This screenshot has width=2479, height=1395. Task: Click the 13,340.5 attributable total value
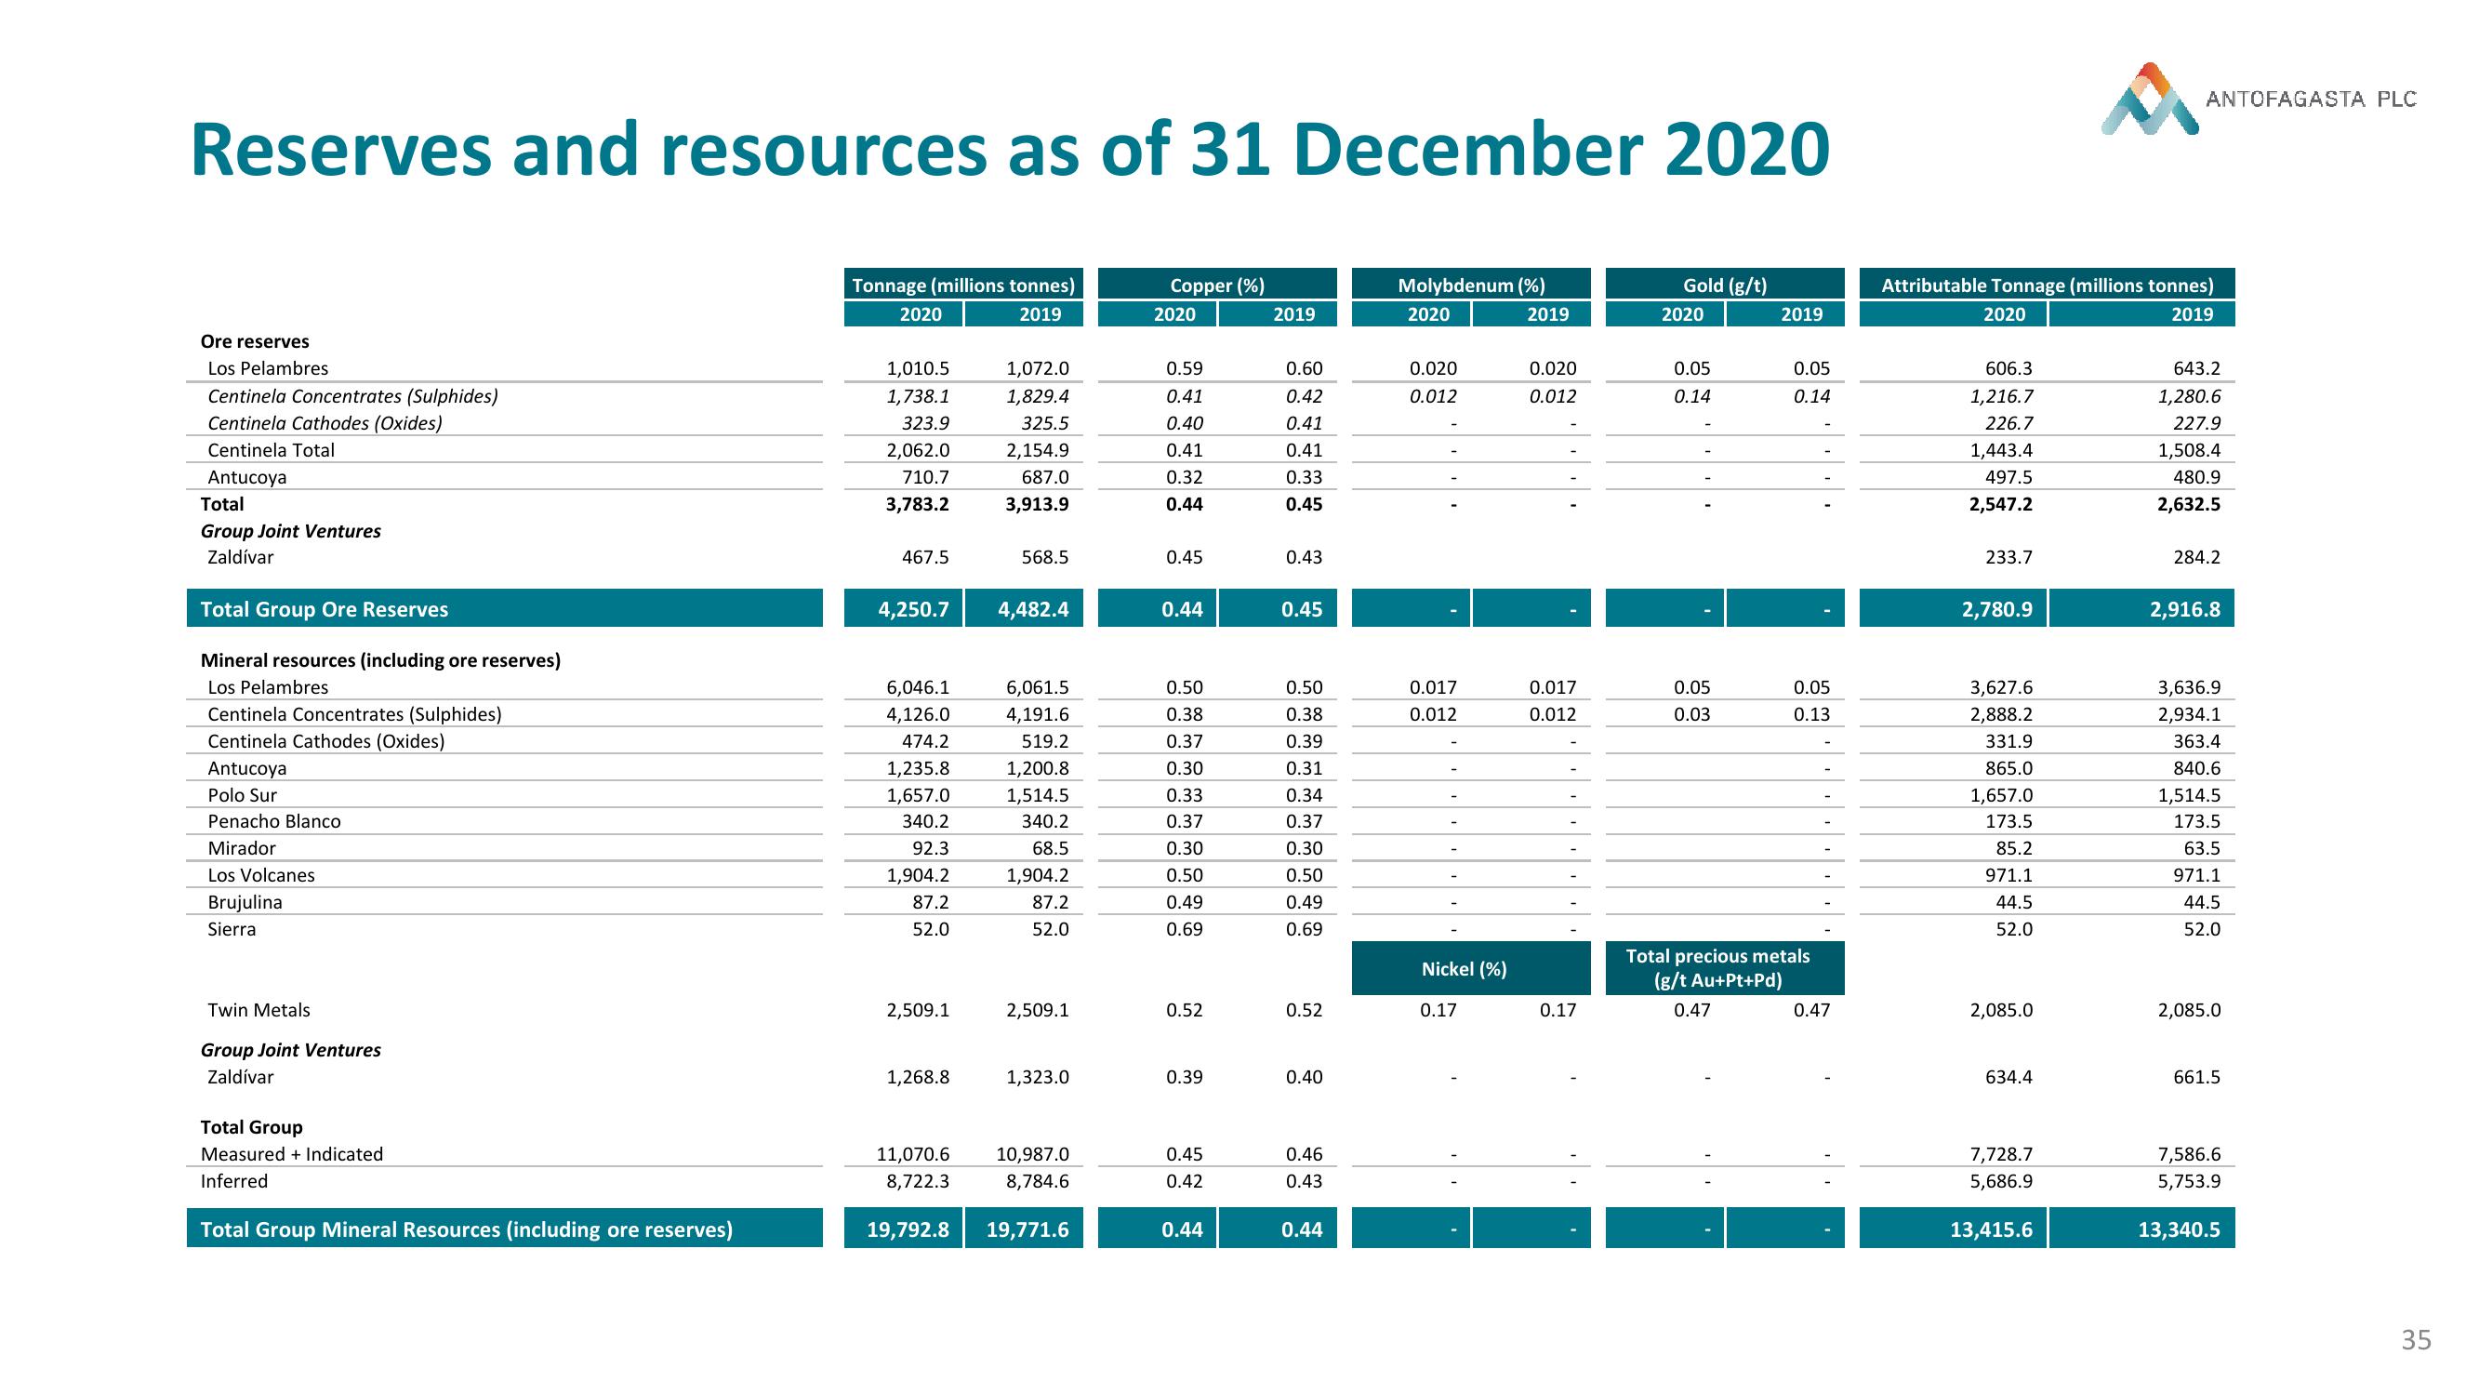pos(2179,1229)
